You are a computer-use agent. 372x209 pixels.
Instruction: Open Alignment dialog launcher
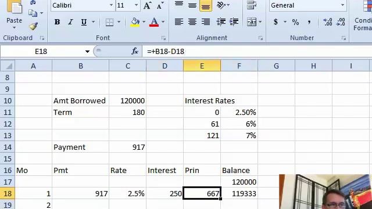coord(261,38)
